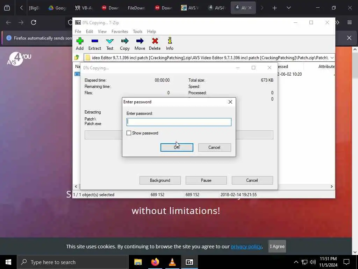The width and height of the screenshot is (358, 269).
Task: Open the File menu in 7-Zip
Action: pos(78,32)
